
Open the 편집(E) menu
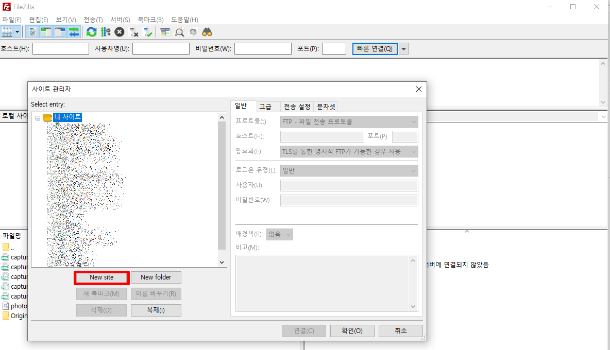39,20
